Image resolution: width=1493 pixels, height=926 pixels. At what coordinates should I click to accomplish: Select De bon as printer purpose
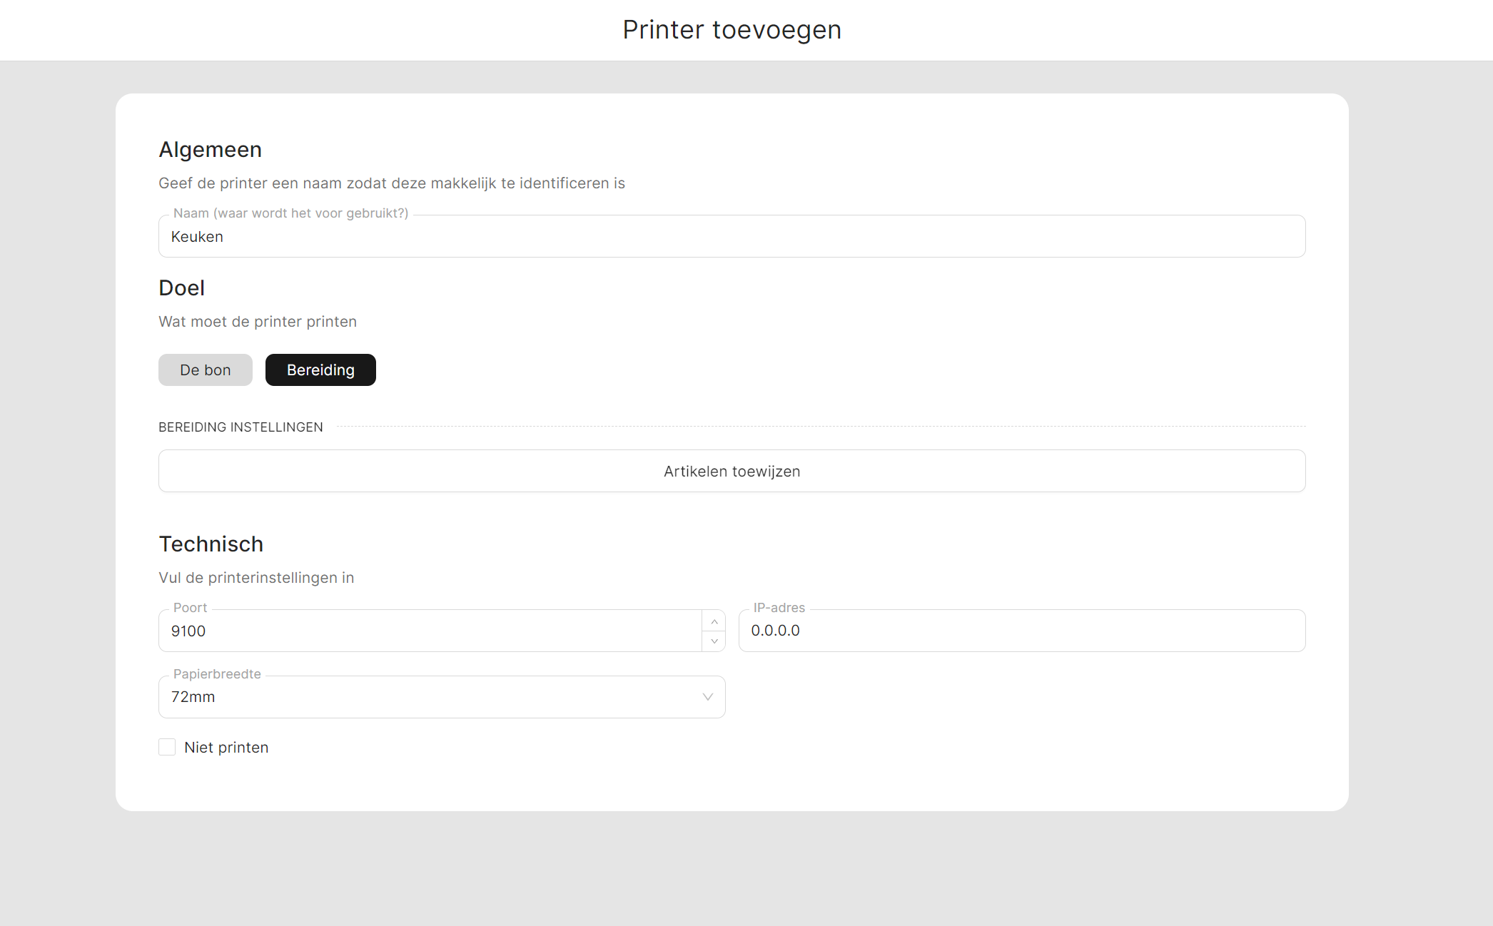click(x=205, y=370)
